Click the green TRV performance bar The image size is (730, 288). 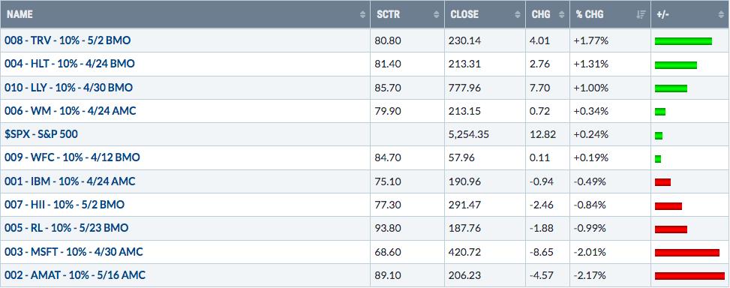(683, 41)
